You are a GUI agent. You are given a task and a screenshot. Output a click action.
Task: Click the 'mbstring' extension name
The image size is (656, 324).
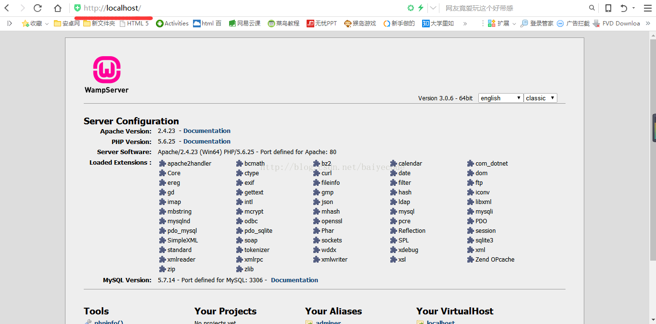coord(180,212)
